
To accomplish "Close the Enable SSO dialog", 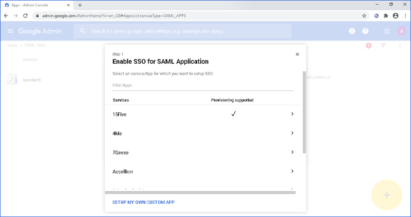I will [x=297, y=54].
